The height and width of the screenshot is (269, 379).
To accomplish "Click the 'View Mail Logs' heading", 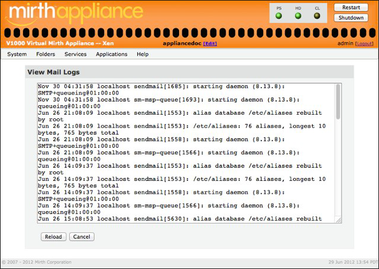I will [53, 72].
